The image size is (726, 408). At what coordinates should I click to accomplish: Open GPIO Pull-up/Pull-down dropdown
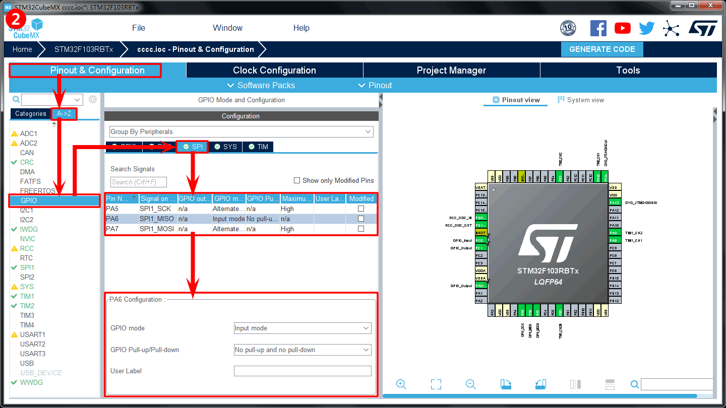(x=302, y=350)
